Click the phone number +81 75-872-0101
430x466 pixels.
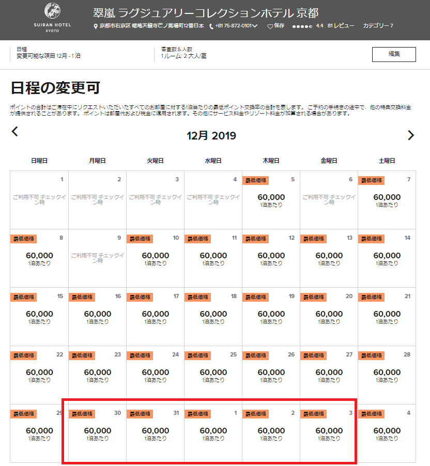pyautogui.click(x=234, y=26)
